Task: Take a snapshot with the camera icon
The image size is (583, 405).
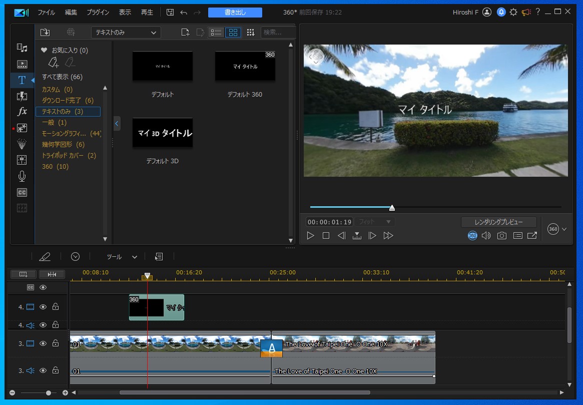Action: 501,236
